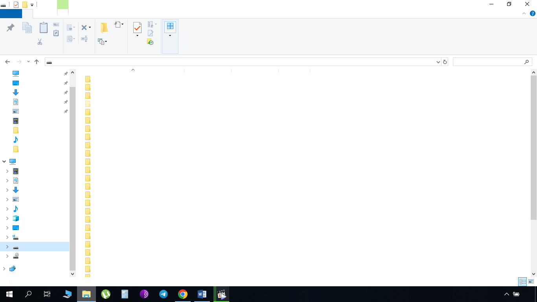Select the DVD drive in the navigation tree
The height and width of the screenshot is (302, 537).
[x=16, y=256]
